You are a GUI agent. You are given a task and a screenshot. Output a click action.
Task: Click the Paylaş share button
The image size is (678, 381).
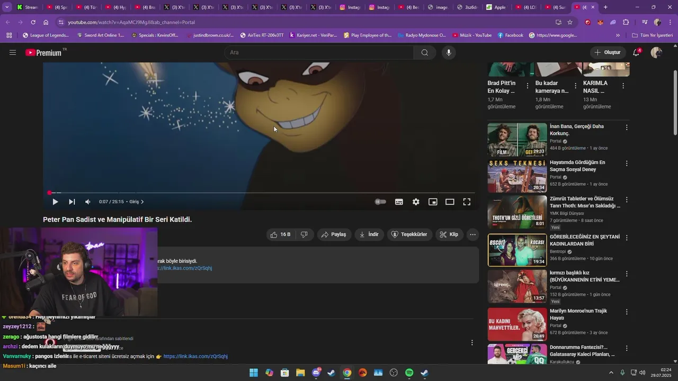click(x=334, y=234)
